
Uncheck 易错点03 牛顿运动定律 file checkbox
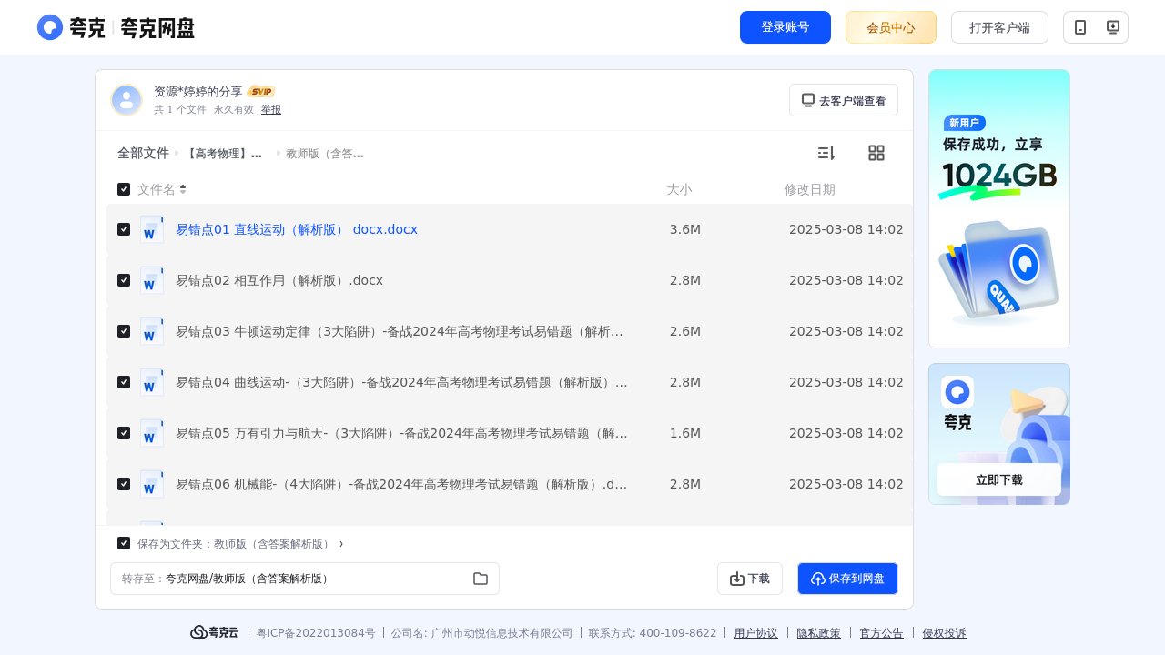[x=124, y=331]
